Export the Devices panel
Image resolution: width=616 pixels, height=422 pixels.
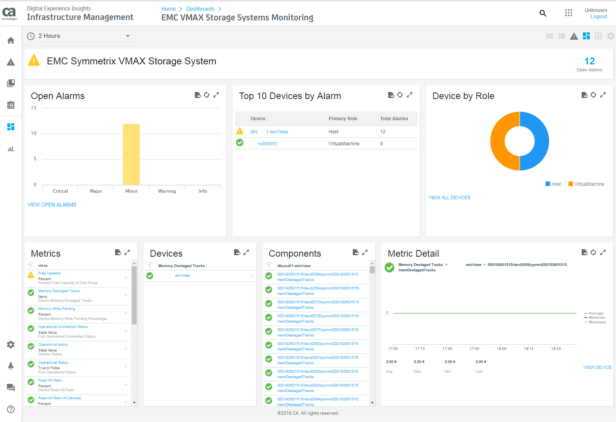(x=237, y=252)
